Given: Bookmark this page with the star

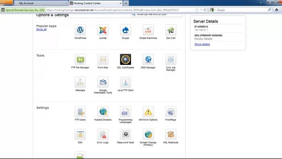Looking at the screenshot, I should (197, 10).
